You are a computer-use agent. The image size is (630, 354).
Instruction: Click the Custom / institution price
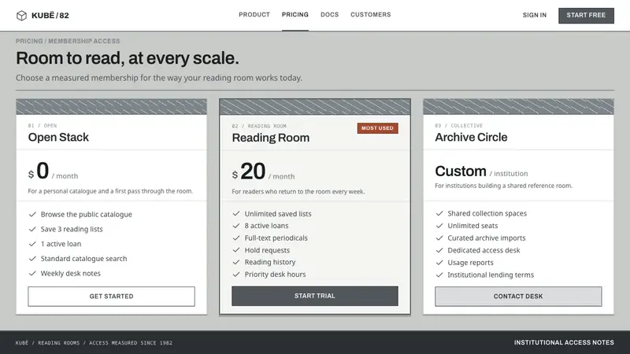tap(481, 171)
